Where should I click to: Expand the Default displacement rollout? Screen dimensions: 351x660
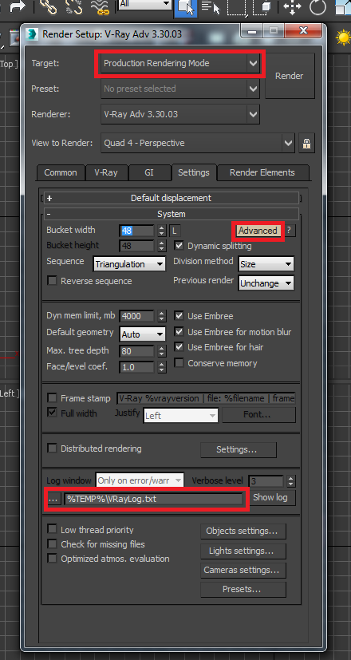click(x=171, y=198)
